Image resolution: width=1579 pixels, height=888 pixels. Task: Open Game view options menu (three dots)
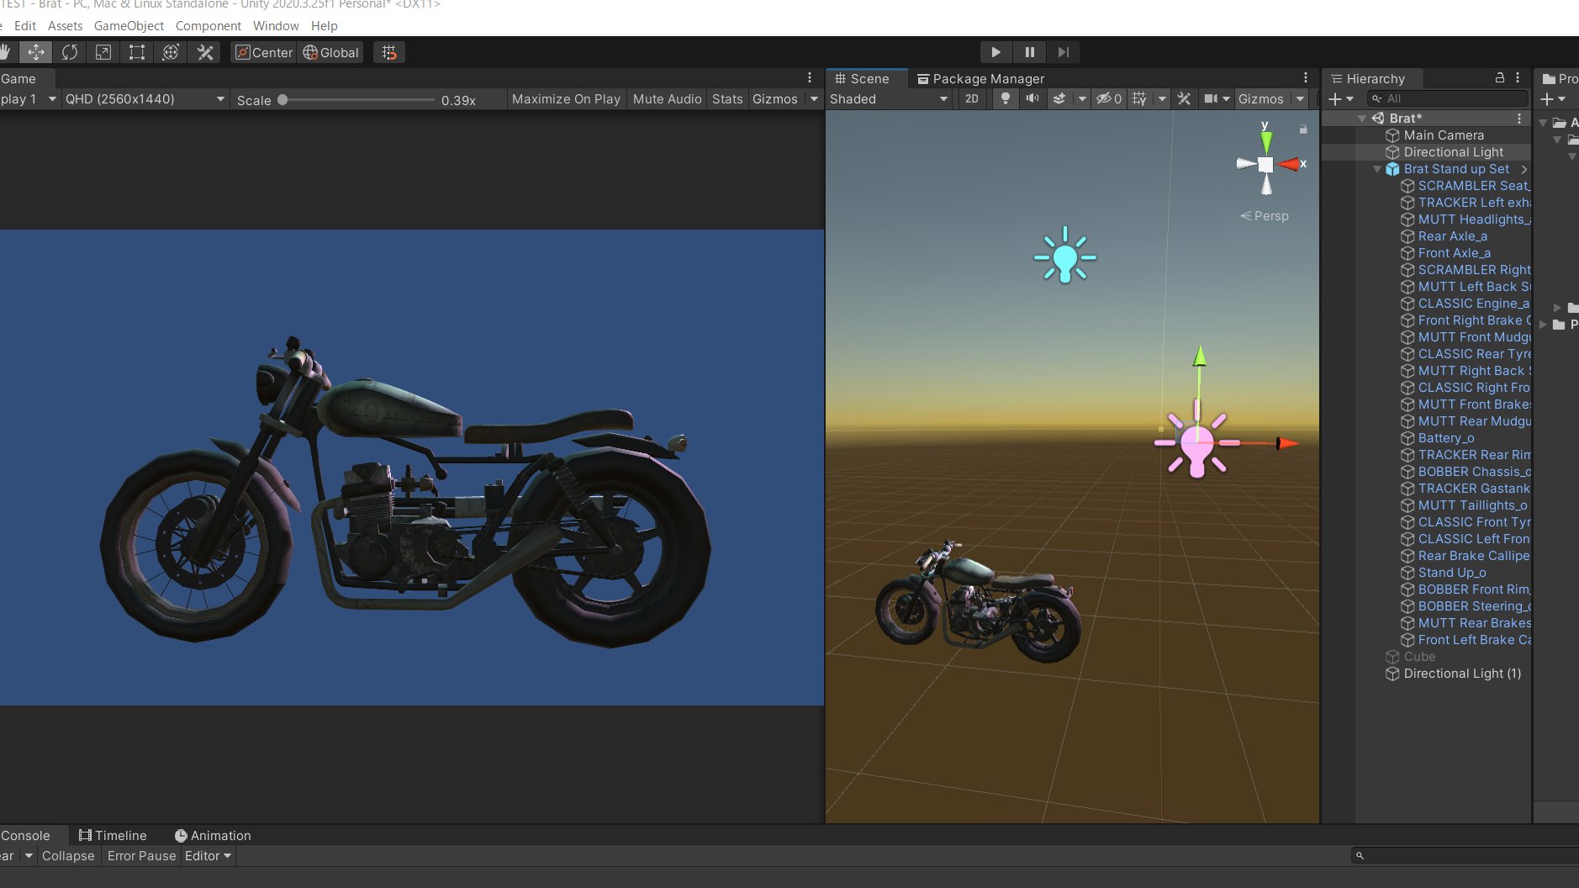click(x=810, y=77)
